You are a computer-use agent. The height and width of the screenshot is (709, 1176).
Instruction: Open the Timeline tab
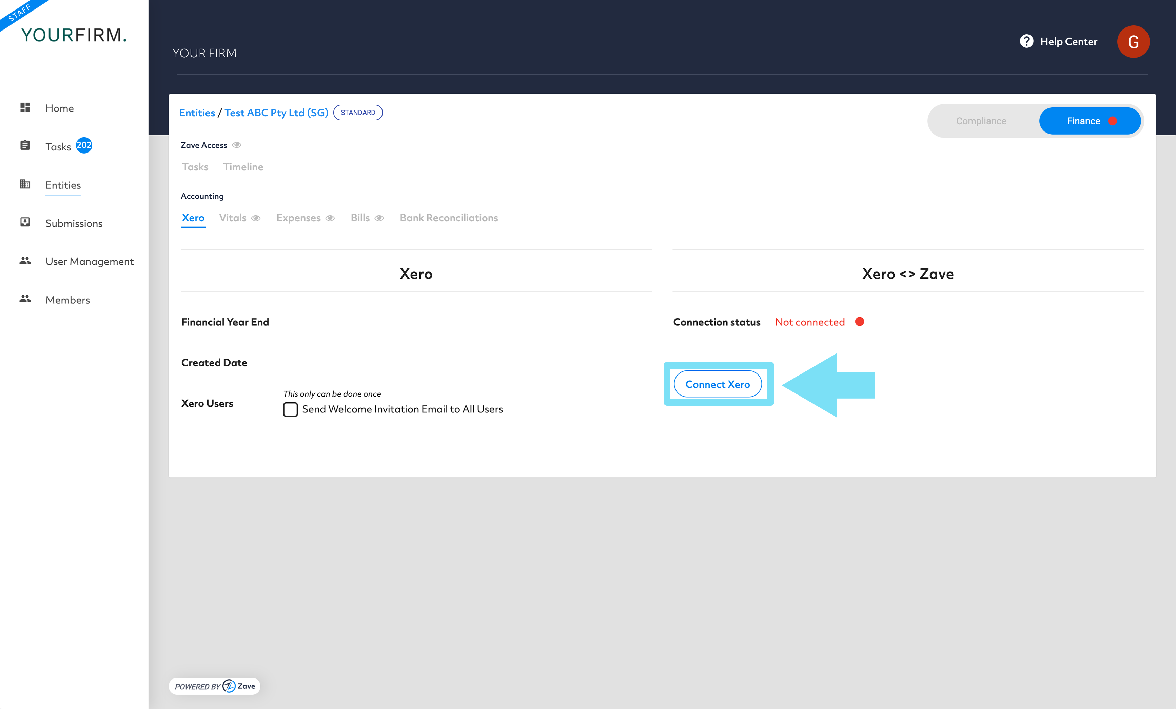click(243, 167)
